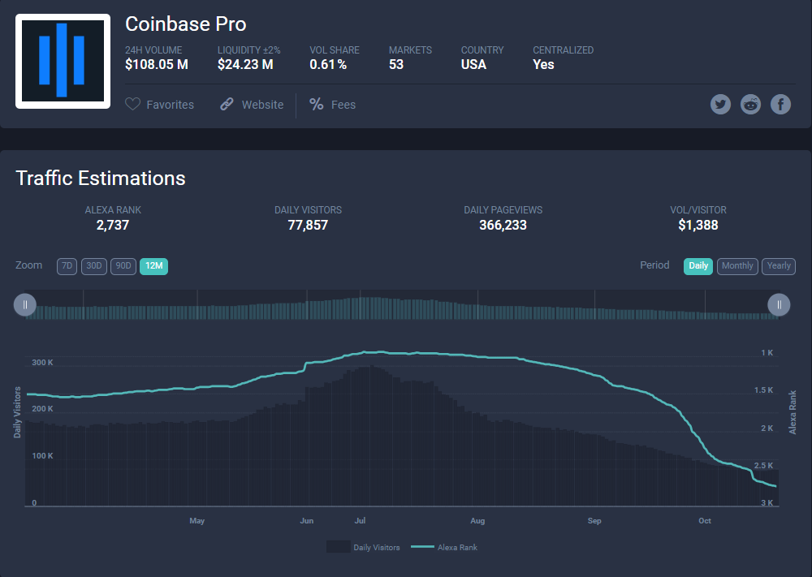The height and width of the screenshot is (577, 812).
Task: Open the Facebook social icon
Action: 780,104
